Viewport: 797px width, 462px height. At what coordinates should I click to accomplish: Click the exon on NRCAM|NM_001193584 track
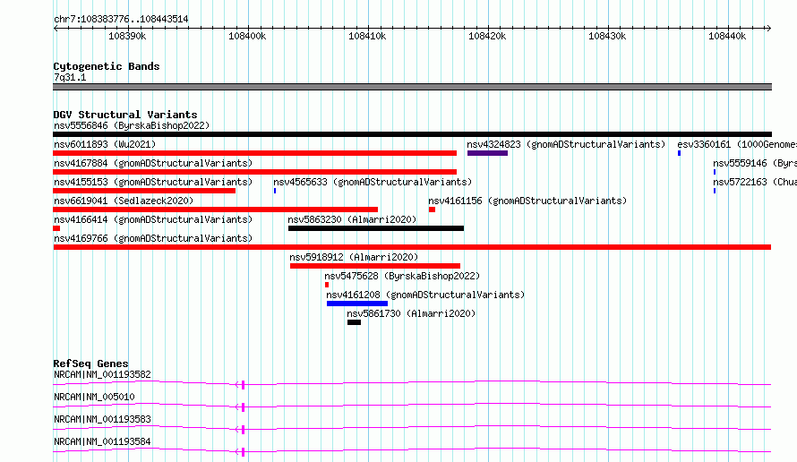pyautogui.click(x=243, y=452)
